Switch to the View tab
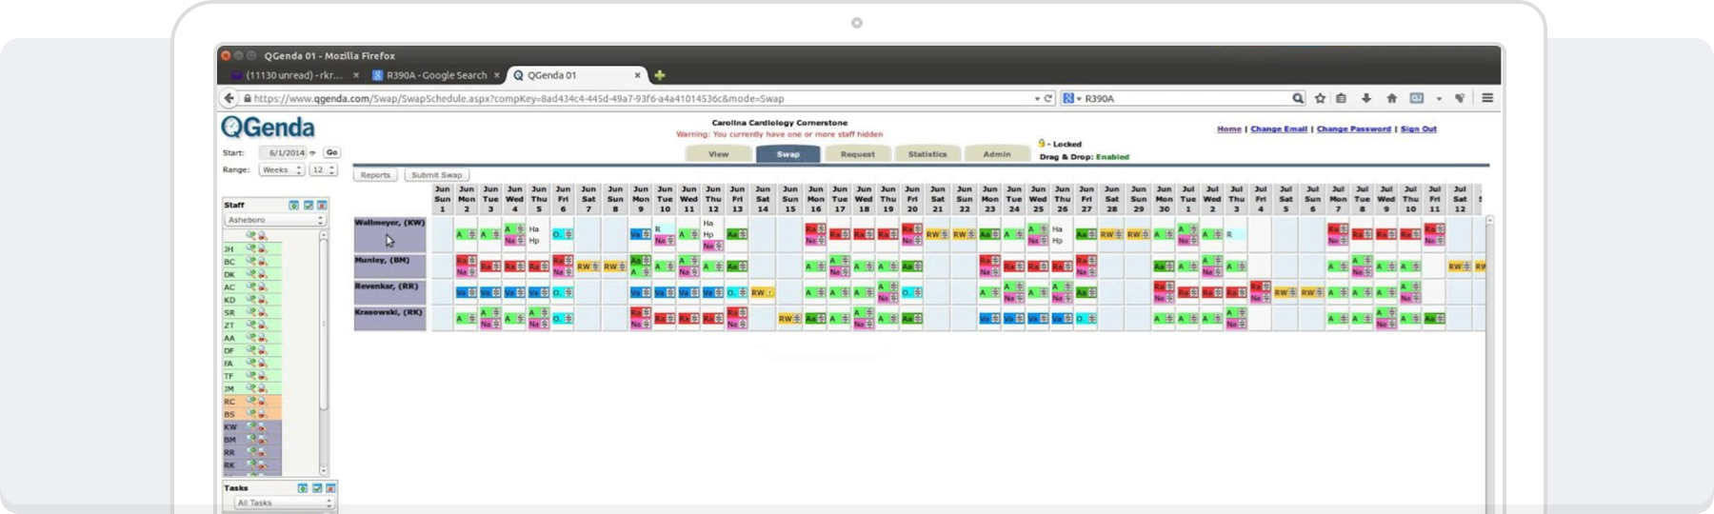This screenshot has height=514, width=1714. (x=718, y=154)
